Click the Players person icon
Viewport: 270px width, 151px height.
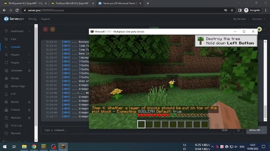click(6, 55)
